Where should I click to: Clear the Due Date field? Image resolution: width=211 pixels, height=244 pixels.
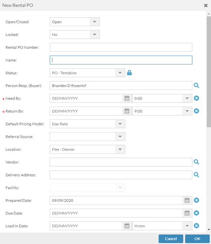pos(196,213)
